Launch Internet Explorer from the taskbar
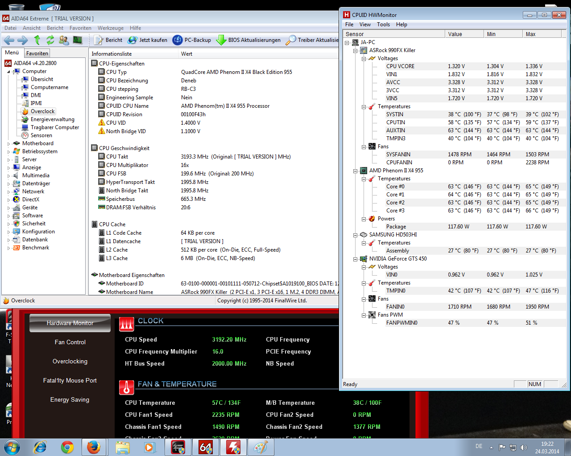Screen dimensions: 571x456 click(x=40, y=447)
